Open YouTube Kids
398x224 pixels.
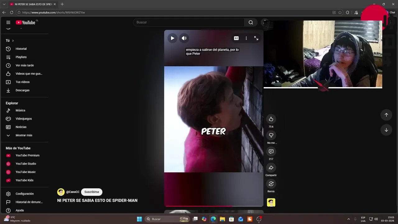(25, 180)
